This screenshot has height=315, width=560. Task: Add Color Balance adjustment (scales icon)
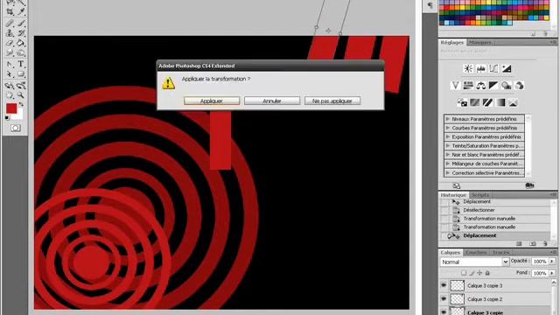click(480, 86)
